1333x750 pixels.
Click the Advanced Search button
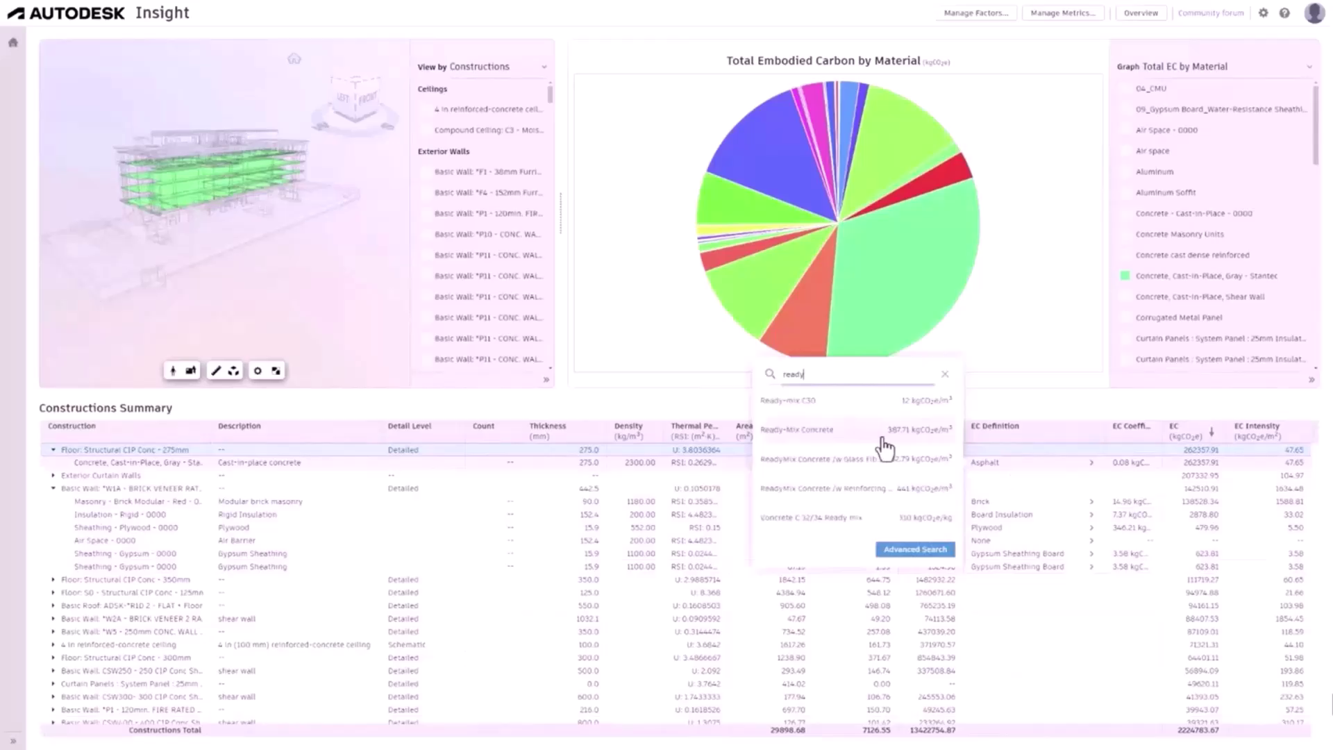point(914,549)
